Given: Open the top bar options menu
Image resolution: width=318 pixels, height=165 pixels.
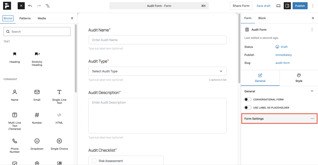Looking at the screenshot, I should pyautogui.click(x=313, y=6).
